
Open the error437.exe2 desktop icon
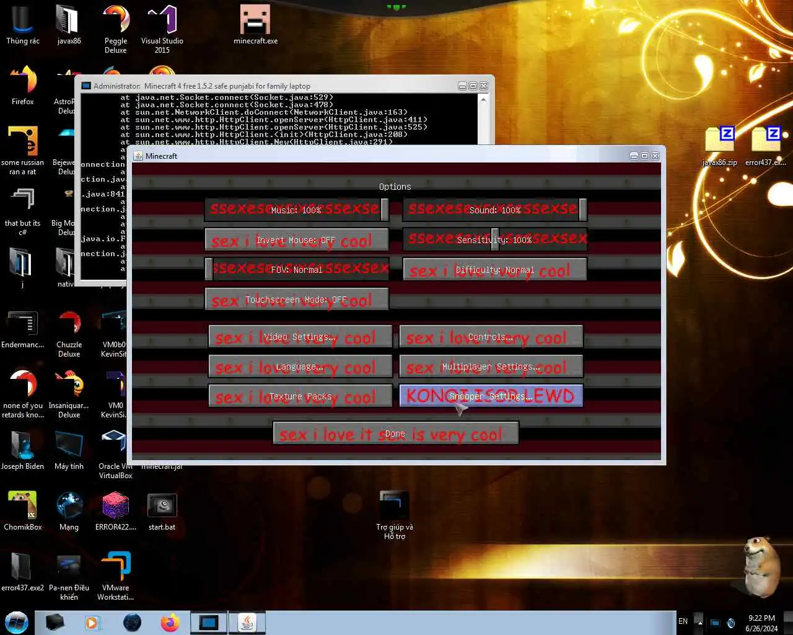click(x=22, y=572)
